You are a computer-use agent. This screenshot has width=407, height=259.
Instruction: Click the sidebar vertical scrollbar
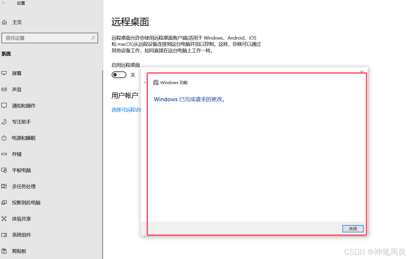(102, 164)
